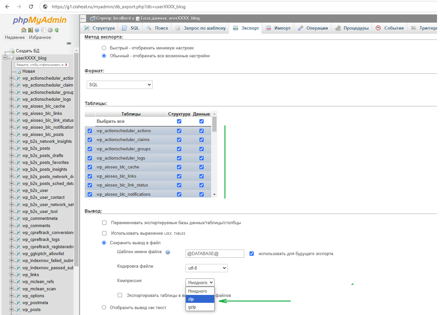Open navigation panel settings gear icon
The image size is (440, 315).
pyautogui.click(x=50, y=30)
